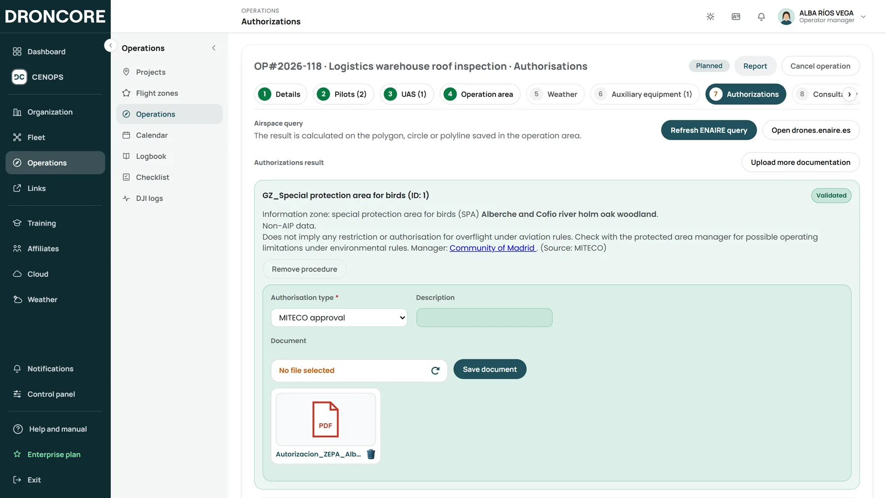Screen dimensions: 886x498
Task: Open Flight zones in the submenu
Action: [x=169, y=93]
